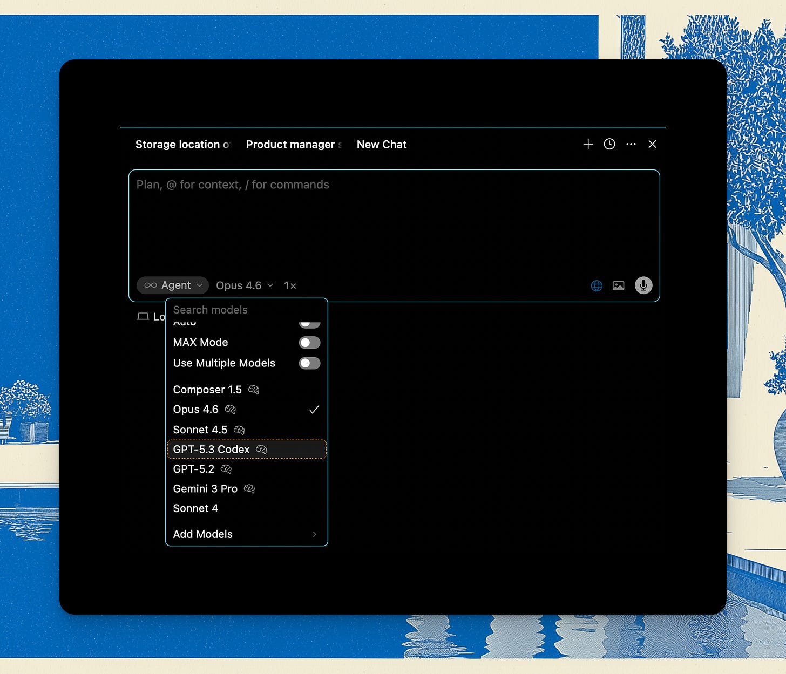The height and width of the screenshot is (674, 786).
Task: Turn on Use Multiple Models switch
Action: click(310, 363)
